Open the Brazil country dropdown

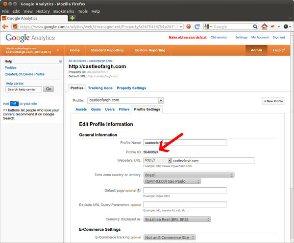click(189, 175)
